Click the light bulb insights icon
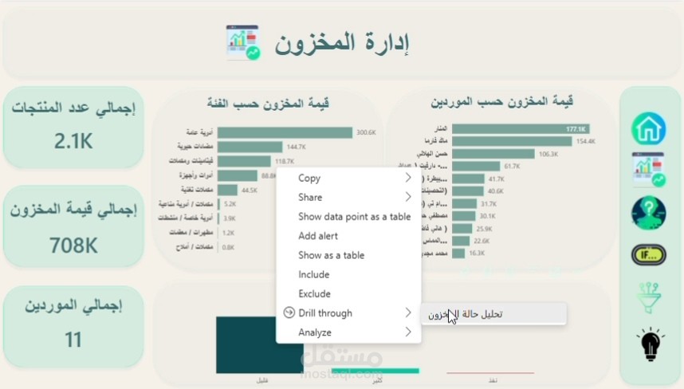The width and height of the screenshot is (684, 389). pos(648,344)
